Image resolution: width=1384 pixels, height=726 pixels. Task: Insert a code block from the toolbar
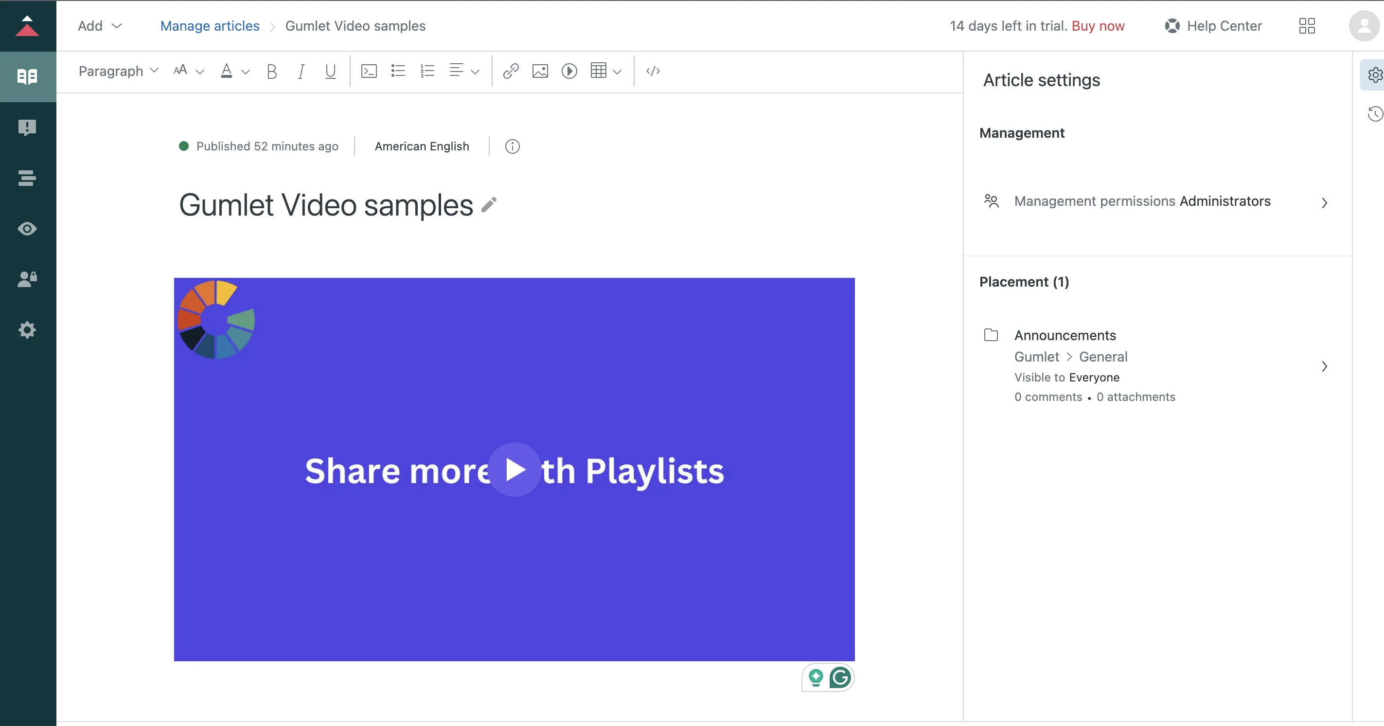click(369, 71)
